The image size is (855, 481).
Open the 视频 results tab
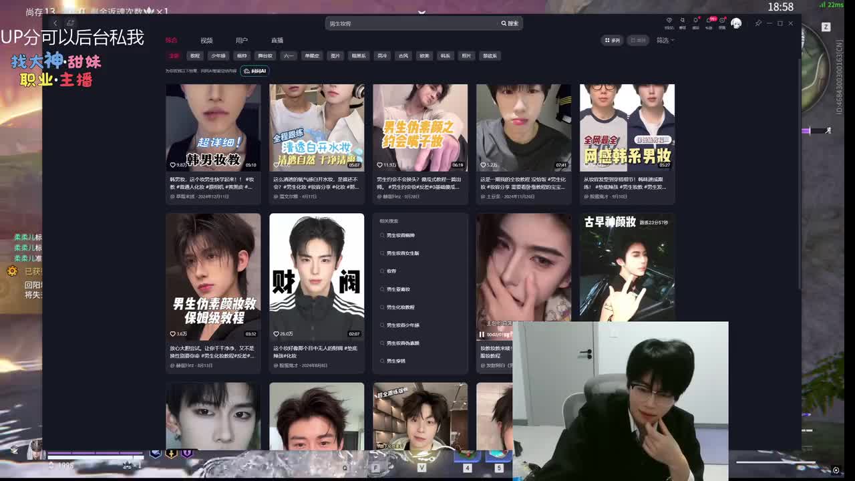[206, 40]
